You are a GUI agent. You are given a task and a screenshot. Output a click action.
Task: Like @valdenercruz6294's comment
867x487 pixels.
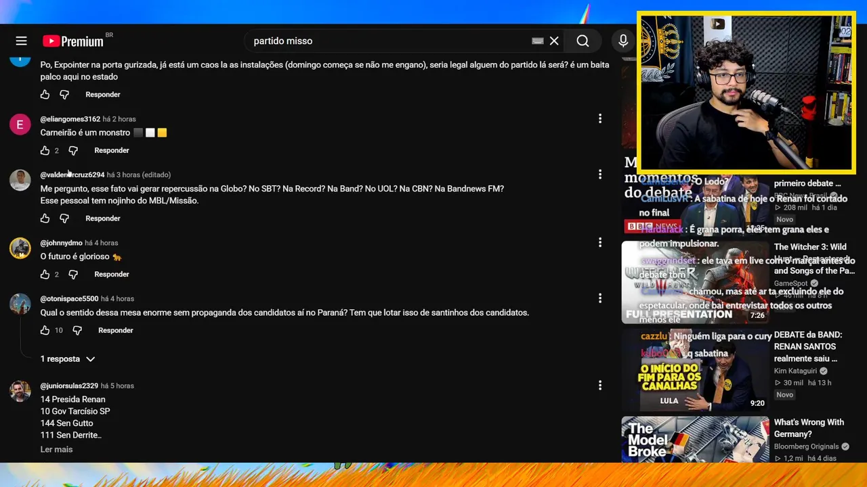coord(45,218)
